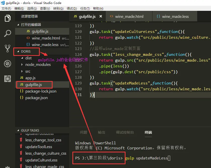The width and height of the screenshot is (211, 168).
Task: Open the Extensions icon in activity bar
Action: coord(8,79)
